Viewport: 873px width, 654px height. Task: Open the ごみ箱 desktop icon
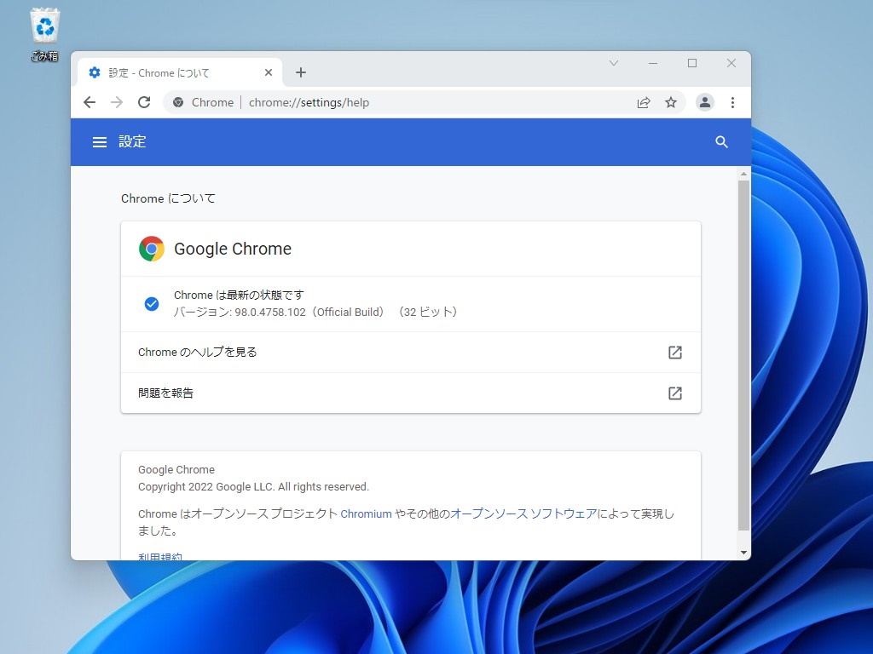[43, 25]
